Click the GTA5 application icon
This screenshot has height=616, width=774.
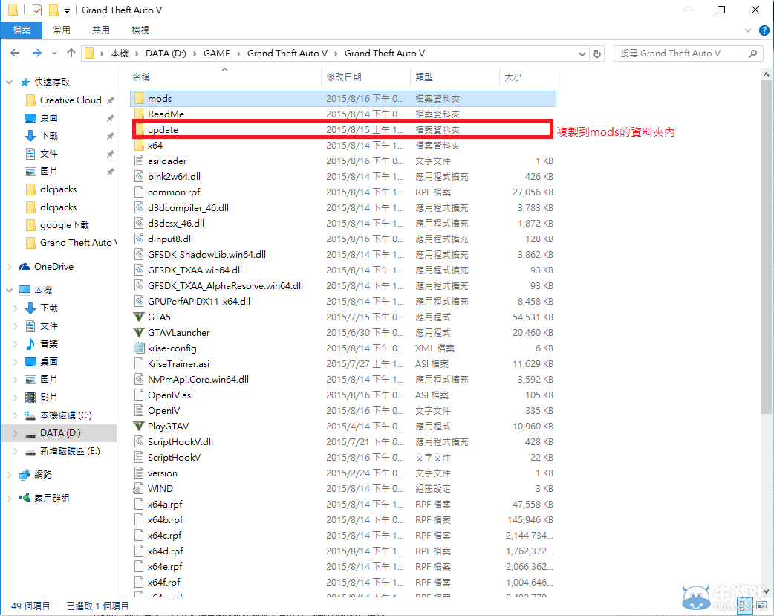coord(138,317)
